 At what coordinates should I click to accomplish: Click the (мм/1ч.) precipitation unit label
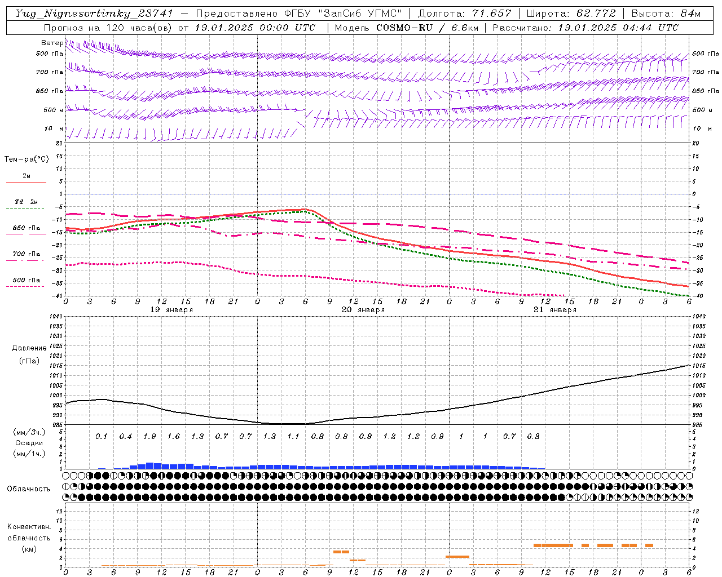click(28, 454)
